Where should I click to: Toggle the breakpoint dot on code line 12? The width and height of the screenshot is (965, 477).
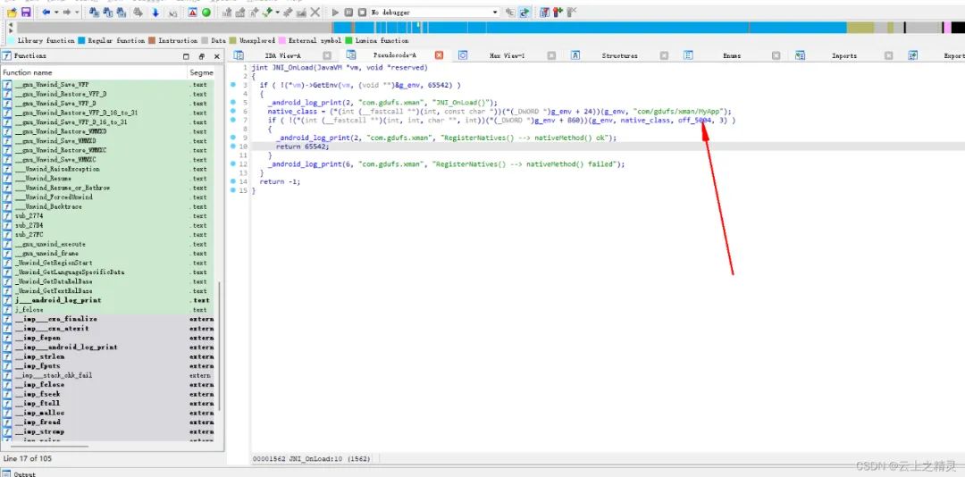(233, 163)
